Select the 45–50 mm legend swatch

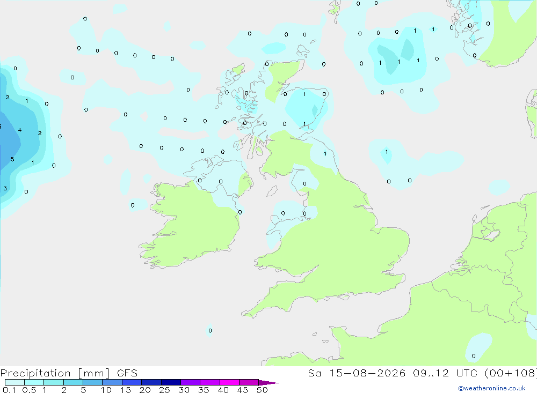tap(249, 382)
